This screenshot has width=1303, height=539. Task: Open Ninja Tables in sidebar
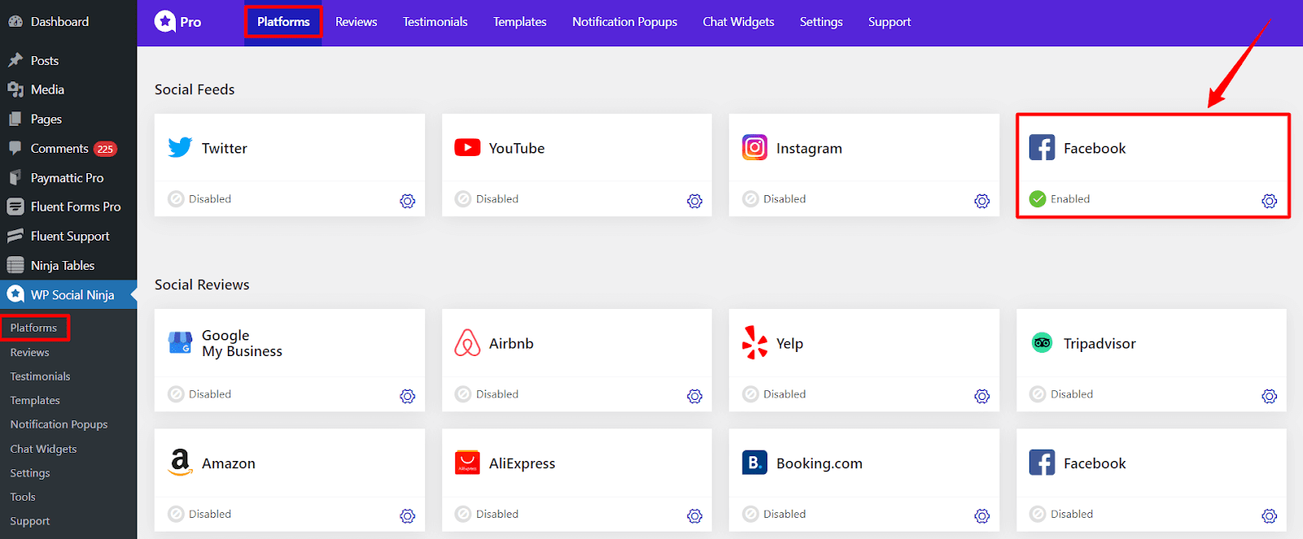pos(68,265)
